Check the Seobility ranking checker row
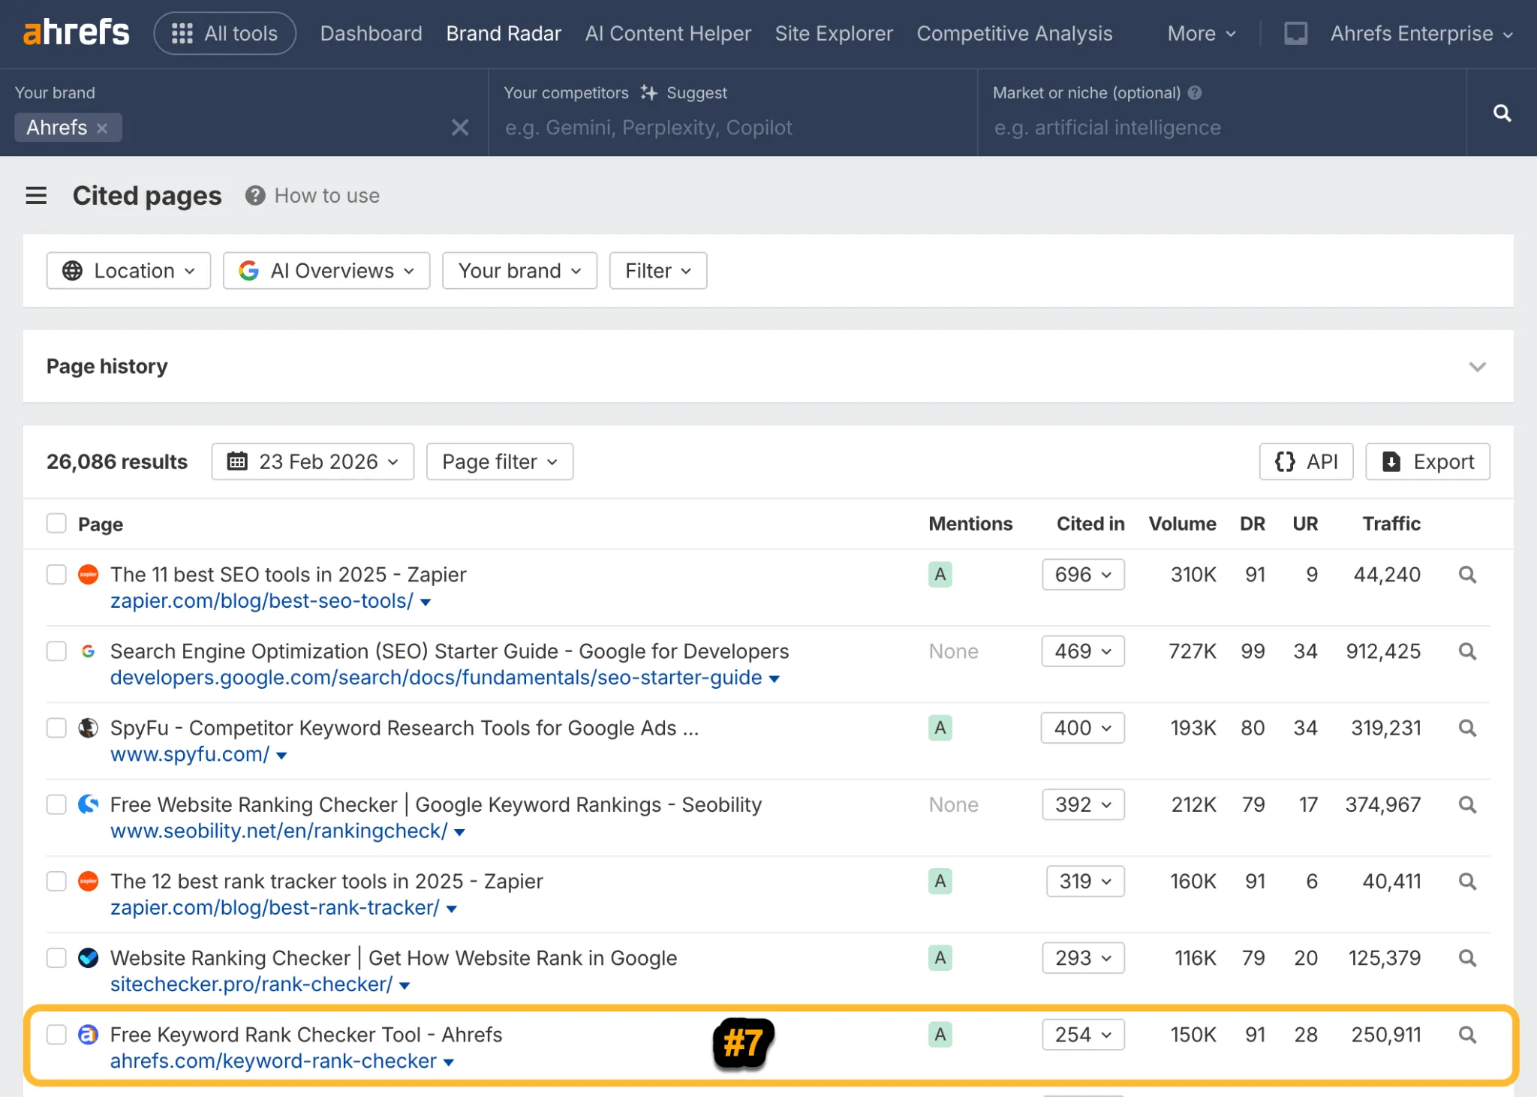Viewport: 1537px width, 1097px height. coord(56,804)
